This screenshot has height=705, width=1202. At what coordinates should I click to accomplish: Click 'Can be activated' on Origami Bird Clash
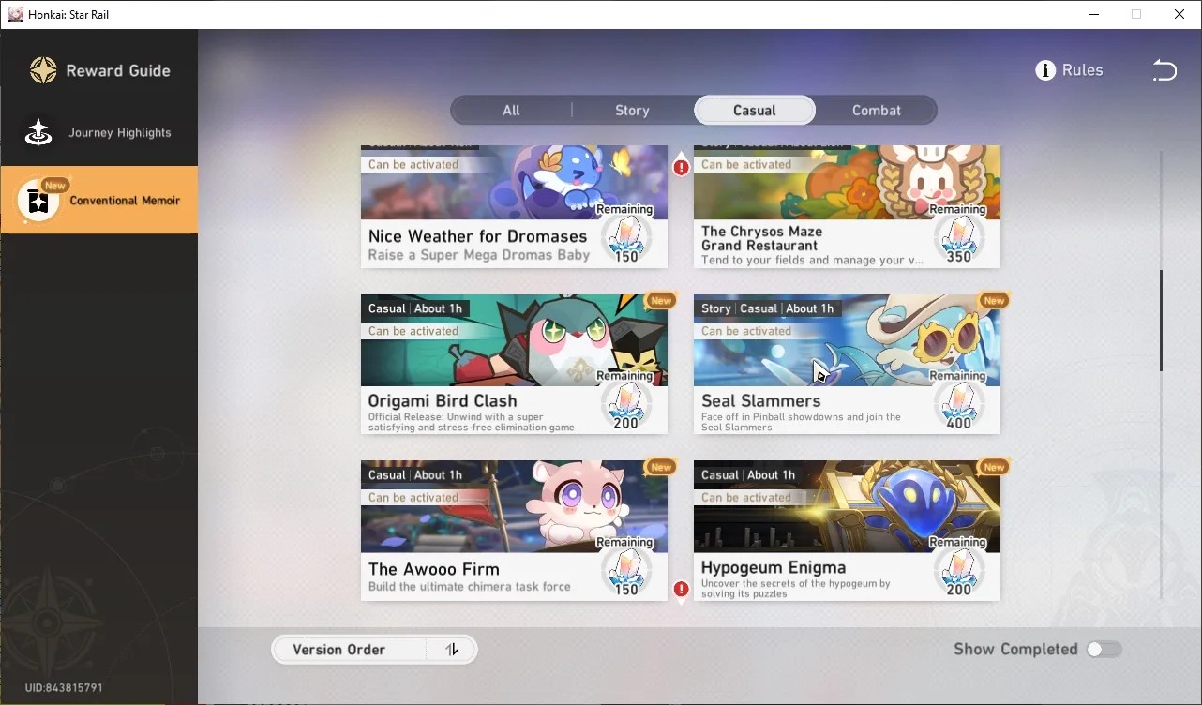coord(413,331)
